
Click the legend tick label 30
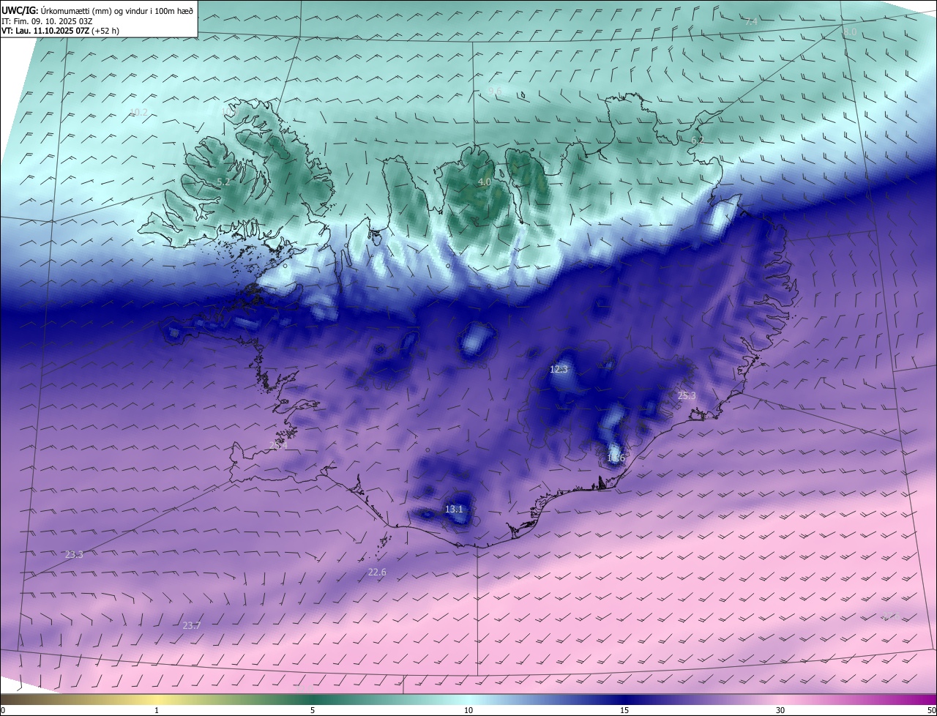point(780,710)
